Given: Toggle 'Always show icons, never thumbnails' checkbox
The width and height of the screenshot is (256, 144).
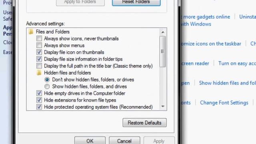Looking at the screenshot, I should click(x=39, y=38).
